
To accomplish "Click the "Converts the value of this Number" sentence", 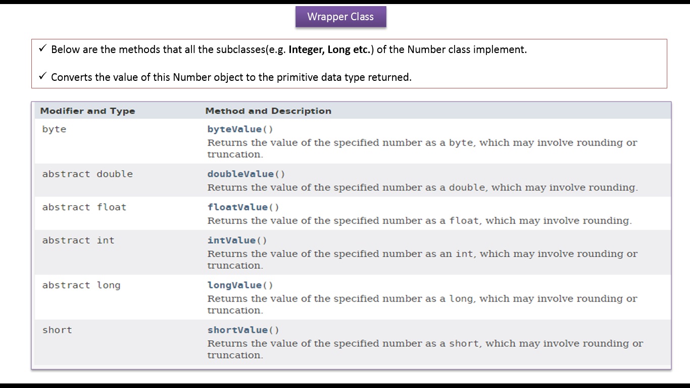I will (231, 77).
